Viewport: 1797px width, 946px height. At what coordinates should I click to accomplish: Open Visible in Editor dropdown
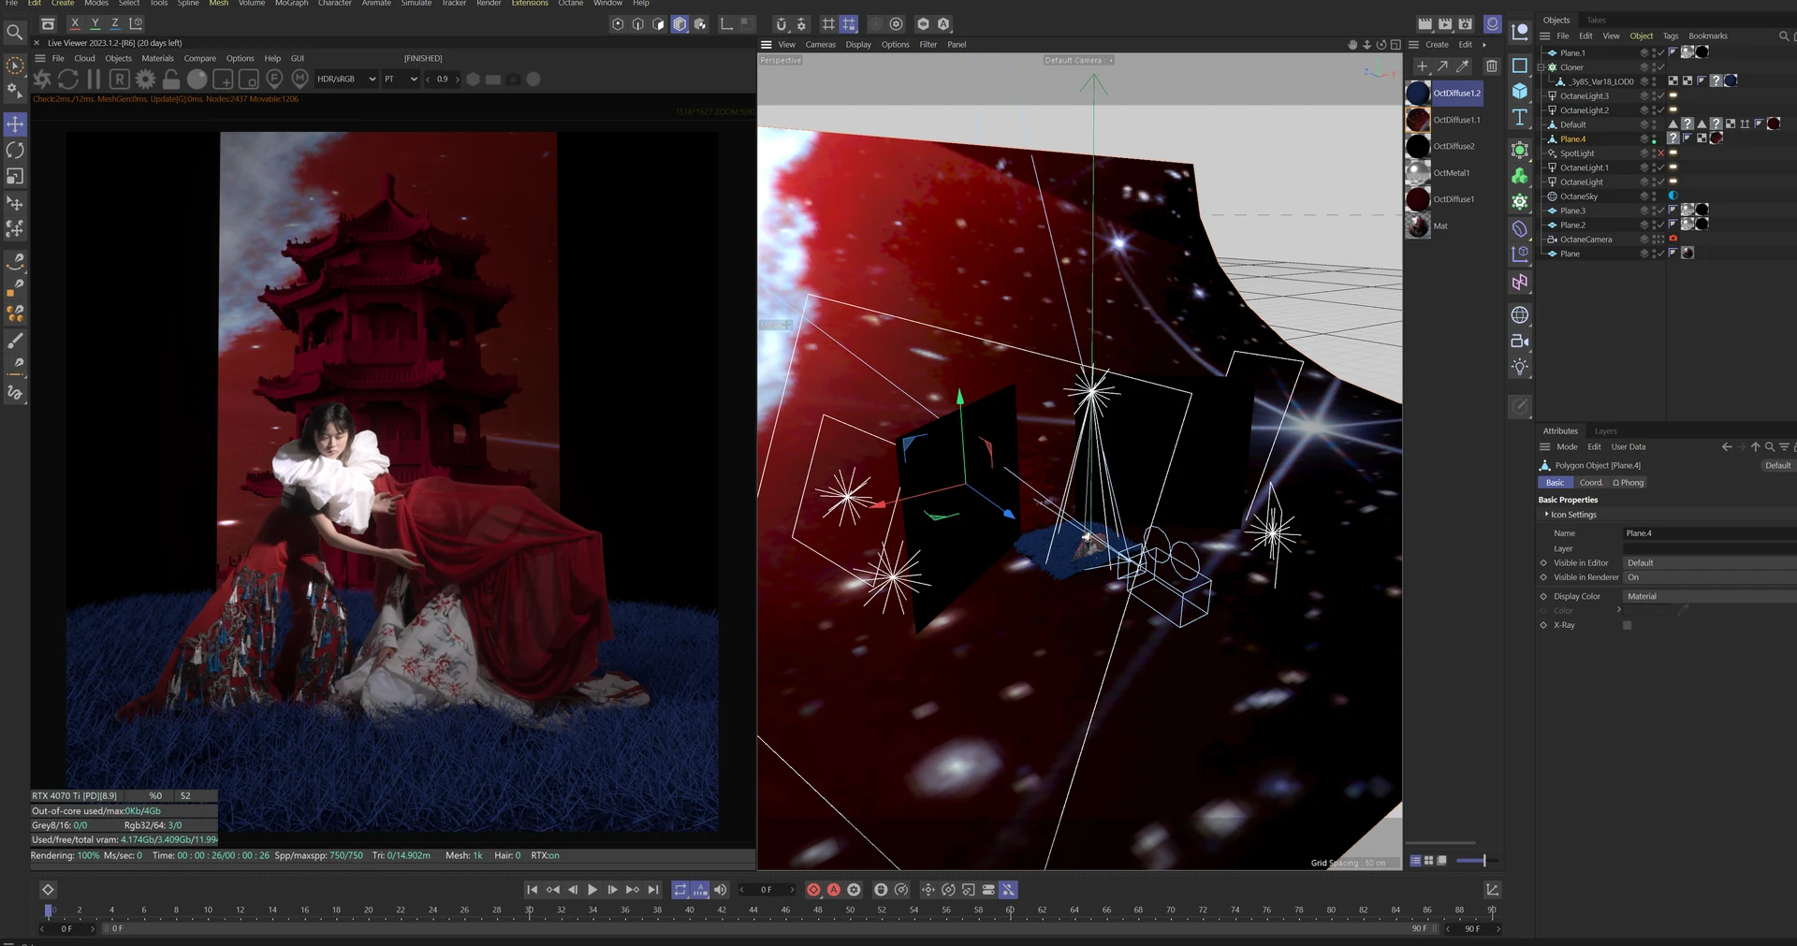(1709, 563)
